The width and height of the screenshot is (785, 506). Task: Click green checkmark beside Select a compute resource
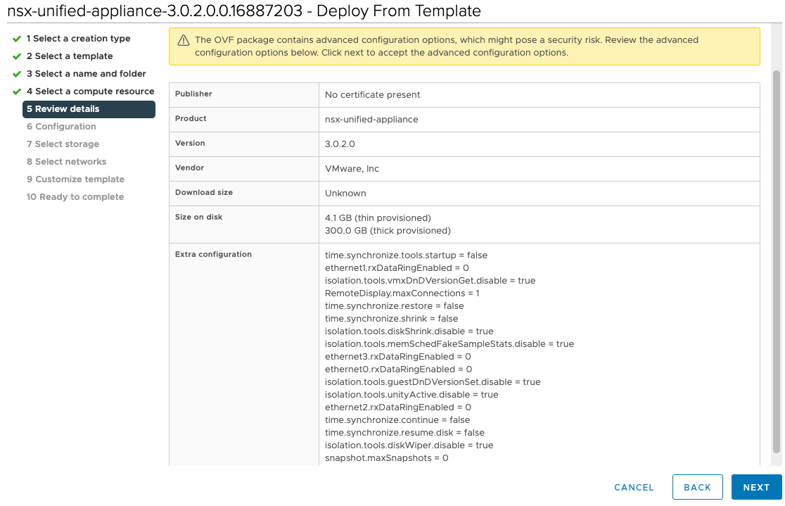17,91
